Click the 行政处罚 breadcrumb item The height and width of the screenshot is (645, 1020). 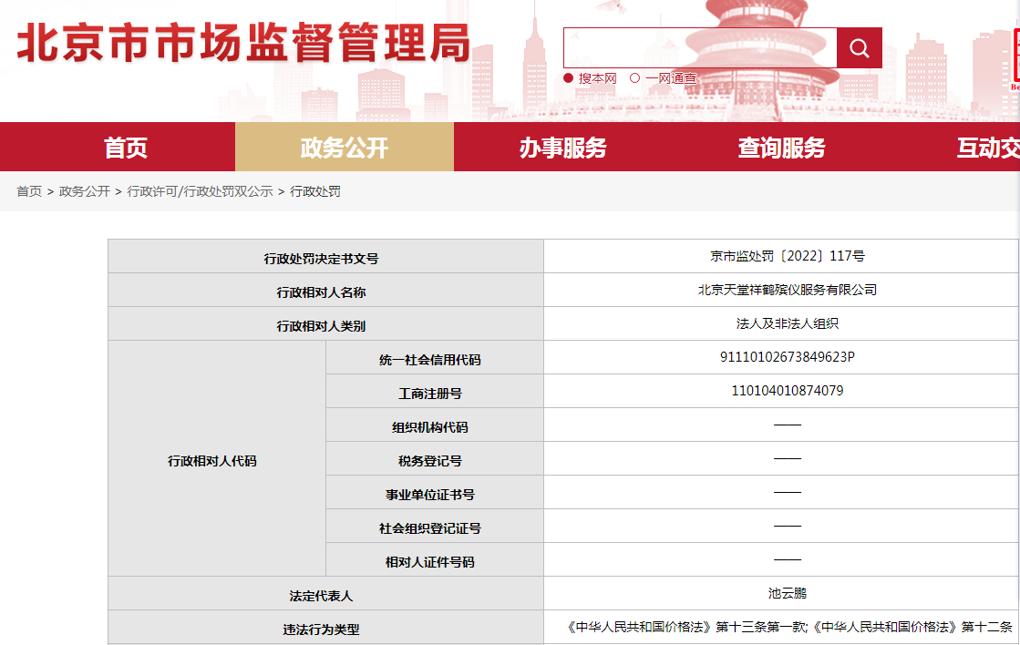point(315,191)
